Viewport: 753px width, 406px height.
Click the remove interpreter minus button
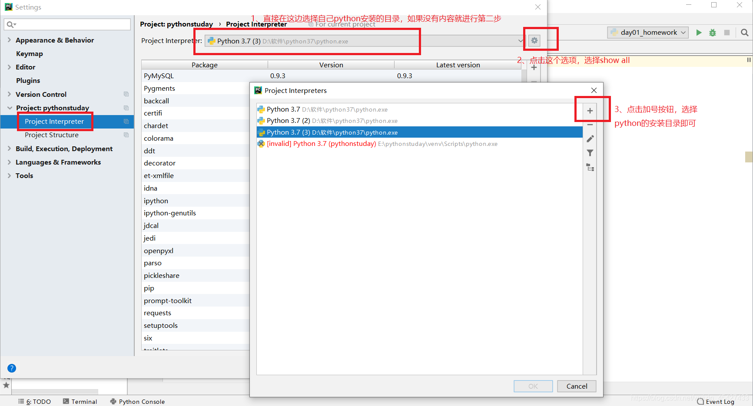coord(590,125)
